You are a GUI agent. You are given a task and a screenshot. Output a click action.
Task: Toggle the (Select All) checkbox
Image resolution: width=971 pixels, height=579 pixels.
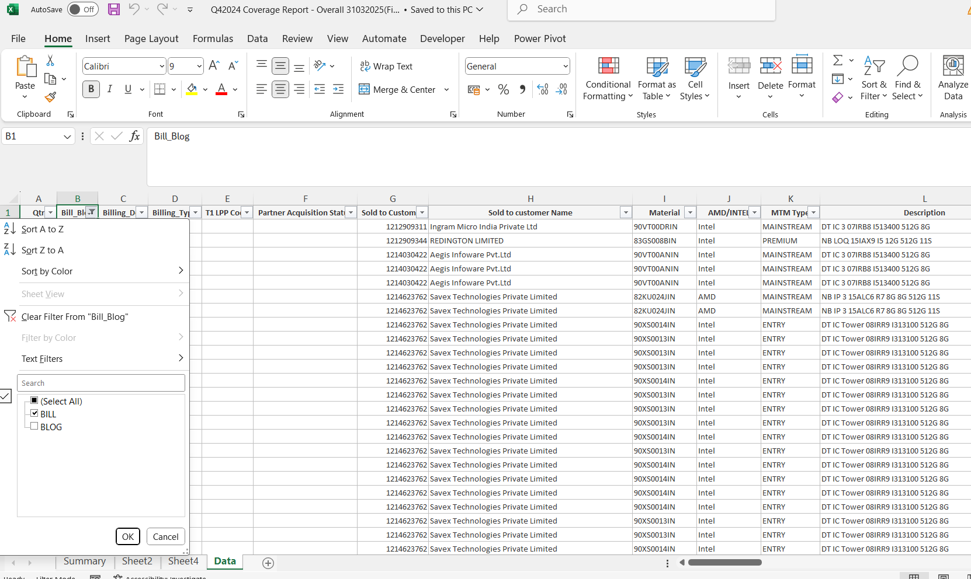tap(34, 400)
